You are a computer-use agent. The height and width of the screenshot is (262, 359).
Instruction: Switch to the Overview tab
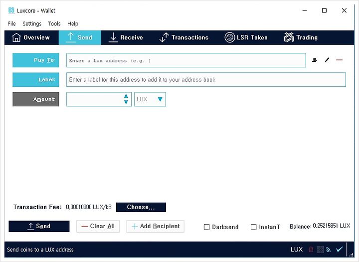tap(31, 37)
